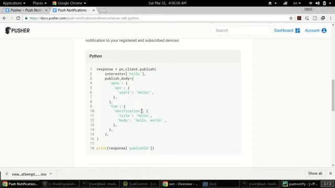The image size is (335, 188).
Task: Click the 'apns' key in line 4
Action: [x=115, y=83]
